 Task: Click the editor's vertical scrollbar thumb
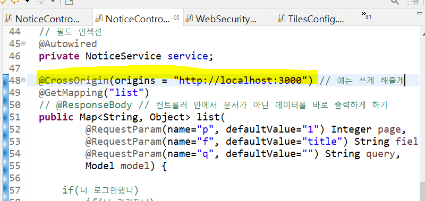[422, 191]
